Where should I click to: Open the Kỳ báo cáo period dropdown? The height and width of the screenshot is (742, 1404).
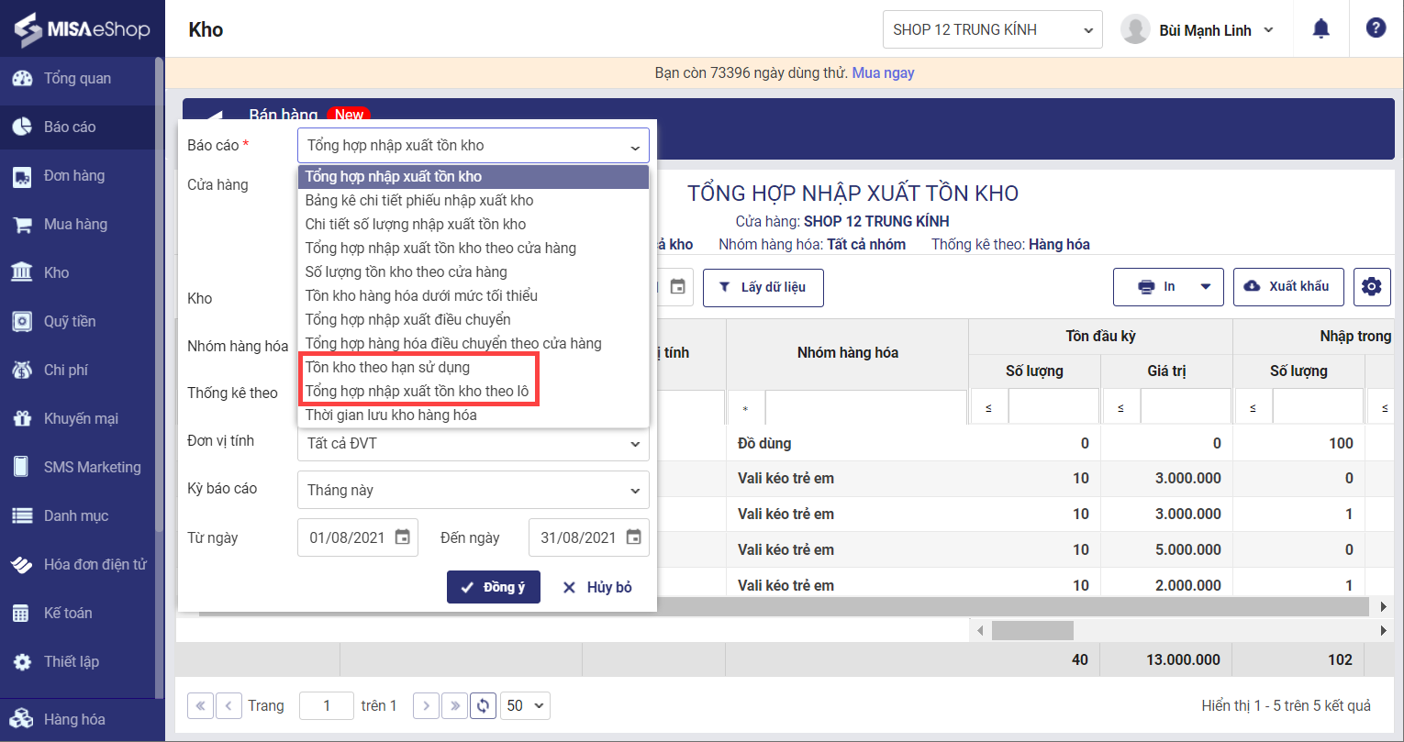(x=473, y=490)
